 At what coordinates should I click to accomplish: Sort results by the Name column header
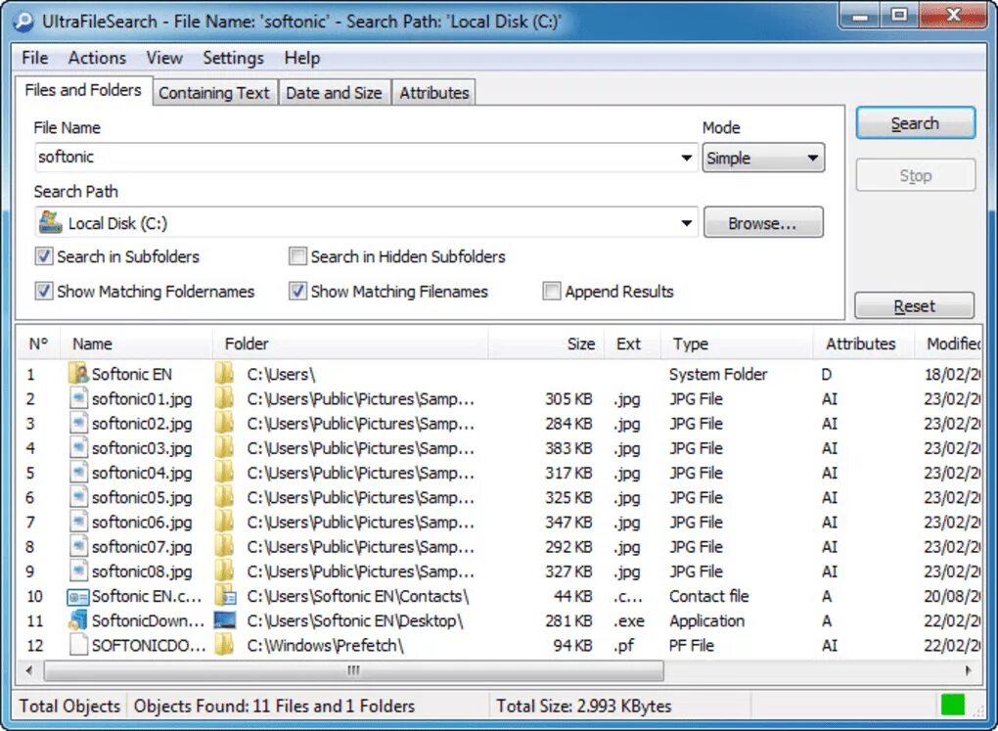(x=136, y=343)
